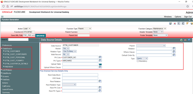Open the Type dropdown set to Query
Image resolution: width=193 pixels, height=94 pixels.
(x=142, y=58)
